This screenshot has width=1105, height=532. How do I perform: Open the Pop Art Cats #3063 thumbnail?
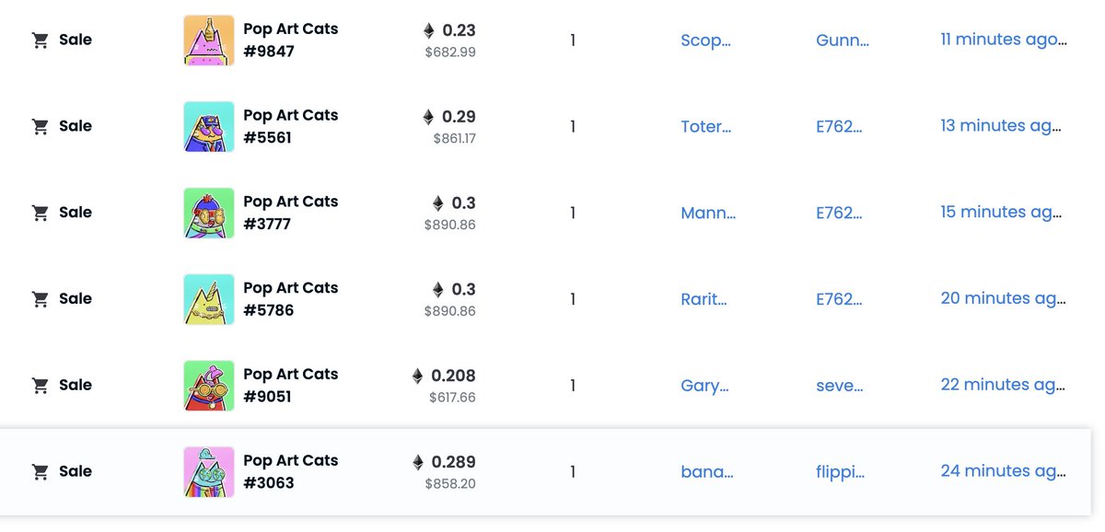209,472
